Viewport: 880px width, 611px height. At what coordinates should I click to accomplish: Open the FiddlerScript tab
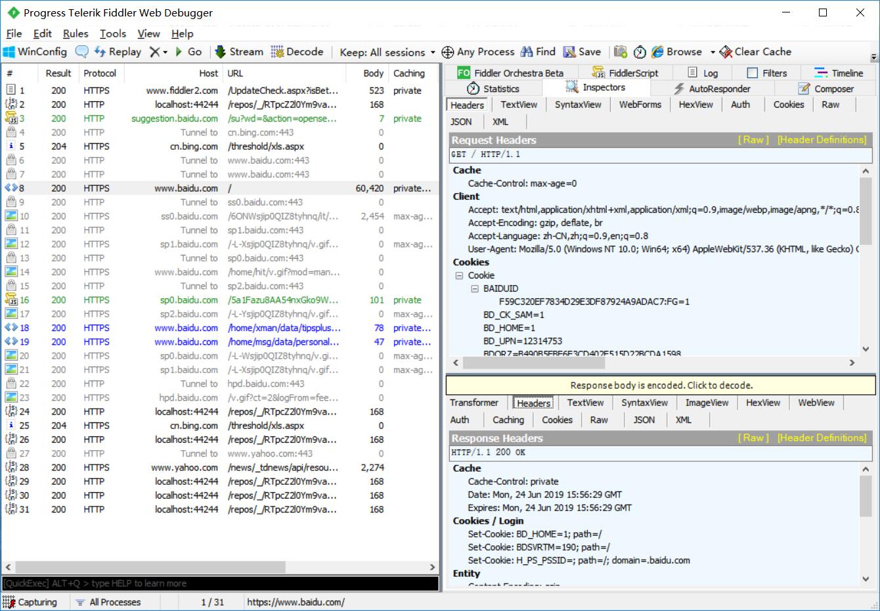click(x=625, y=73)
